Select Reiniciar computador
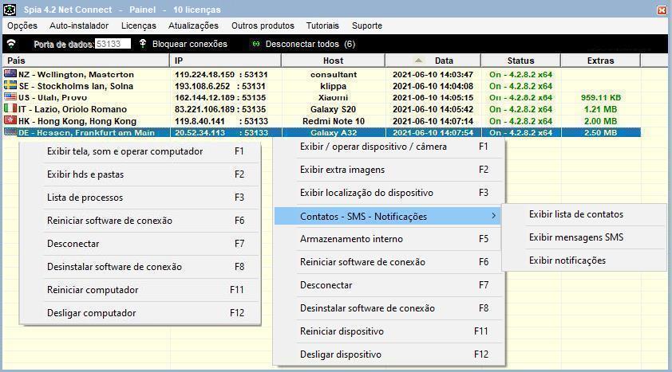The width and height of the screenshot is (672, 372). pos(140,289)
